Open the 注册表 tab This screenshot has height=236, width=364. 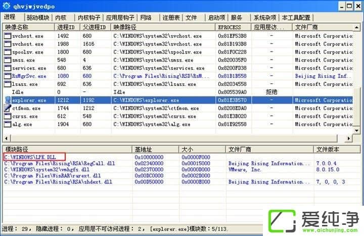tap(172, 18)
